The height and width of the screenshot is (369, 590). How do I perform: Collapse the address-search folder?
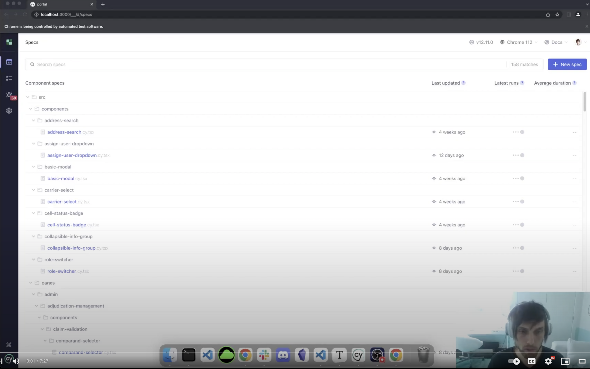pos(33,120)
